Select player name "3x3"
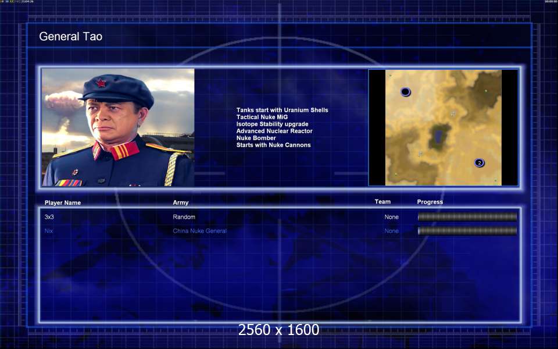This screenshot has height=349, width=558. pos(49,217)
